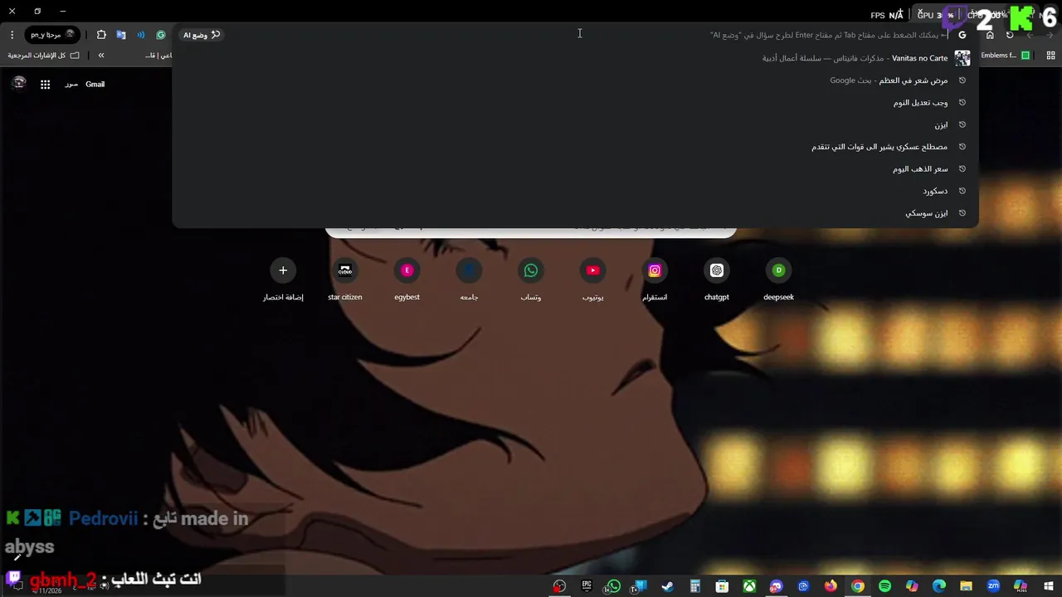Open the deepseek shortcut
1062x597 pixels.
click(x=778, y=279)
